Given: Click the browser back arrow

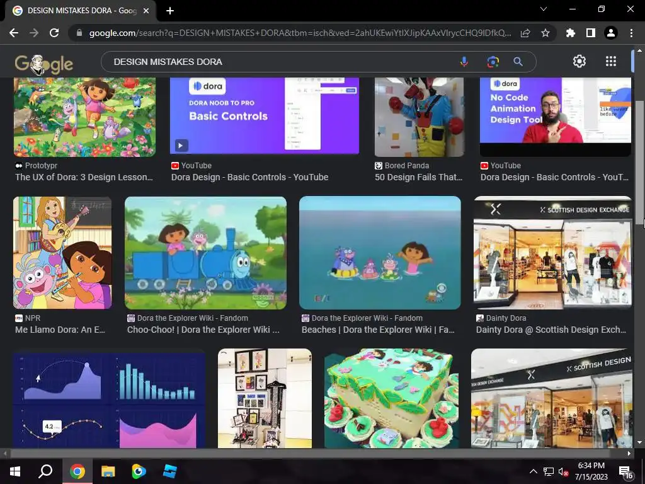Looking at the screenshot, I should (x=14, y=33).
